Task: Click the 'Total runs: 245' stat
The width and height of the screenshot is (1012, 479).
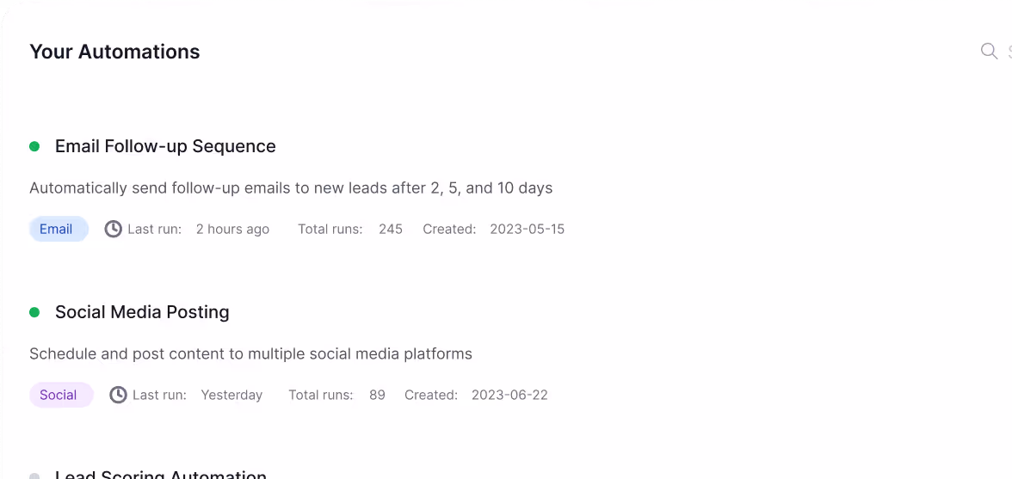Action: point(349,229)
